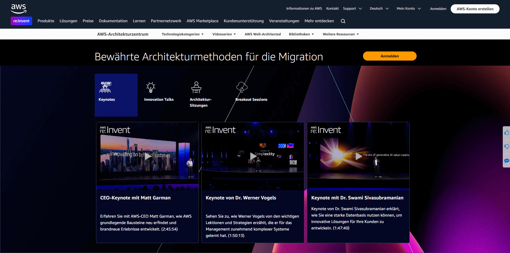Play the Swami Sivasubramanian keynote video
Screen dimensions: 510x253
[358, 156]
